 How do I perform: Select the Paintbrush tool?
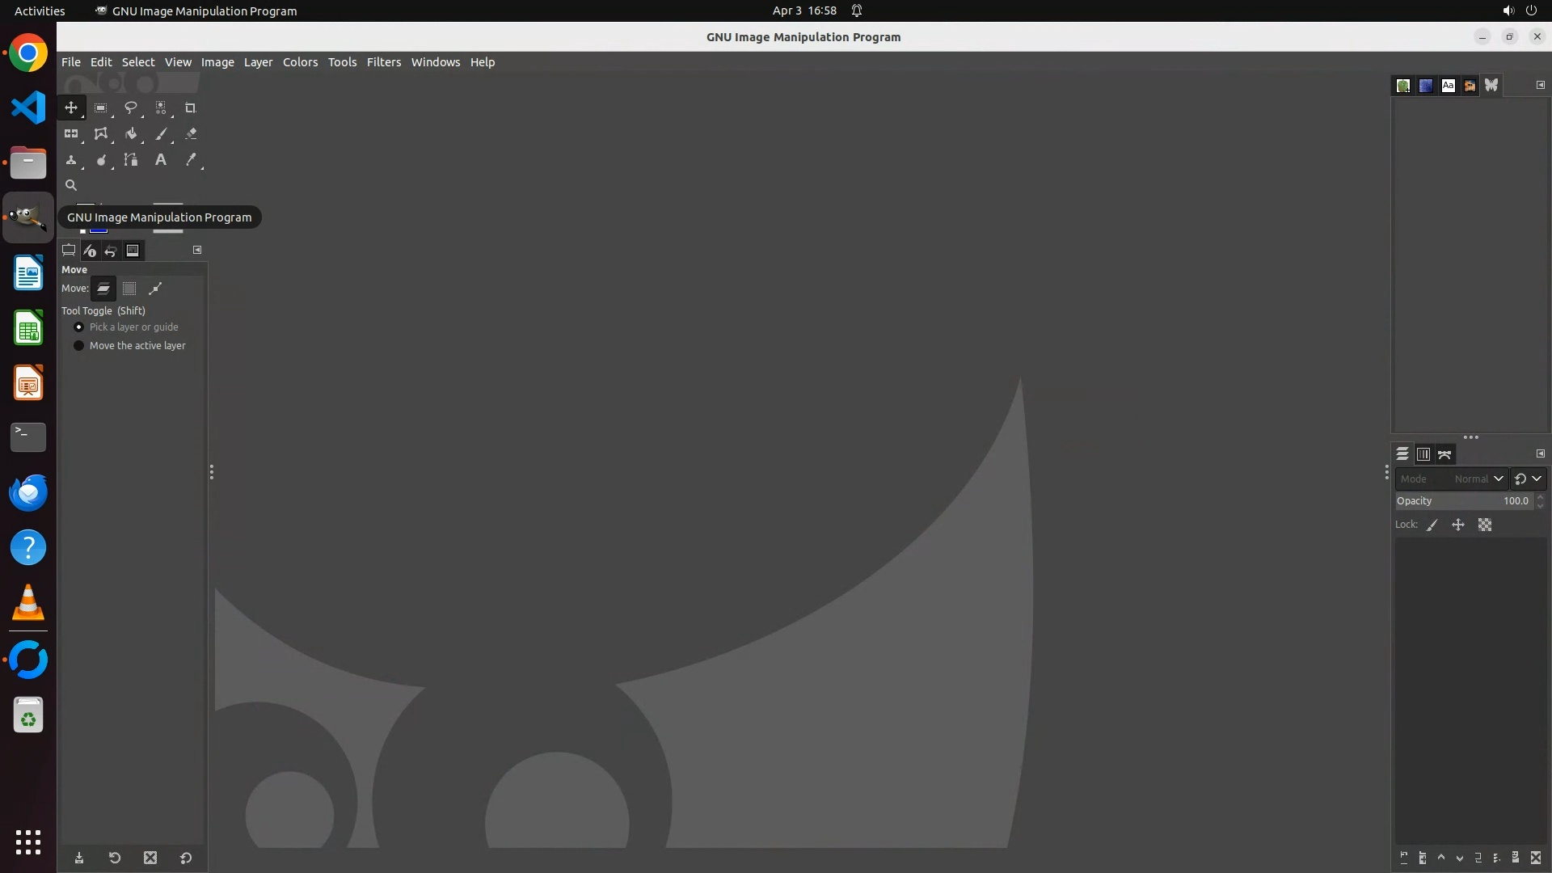[x=161, y=134]
